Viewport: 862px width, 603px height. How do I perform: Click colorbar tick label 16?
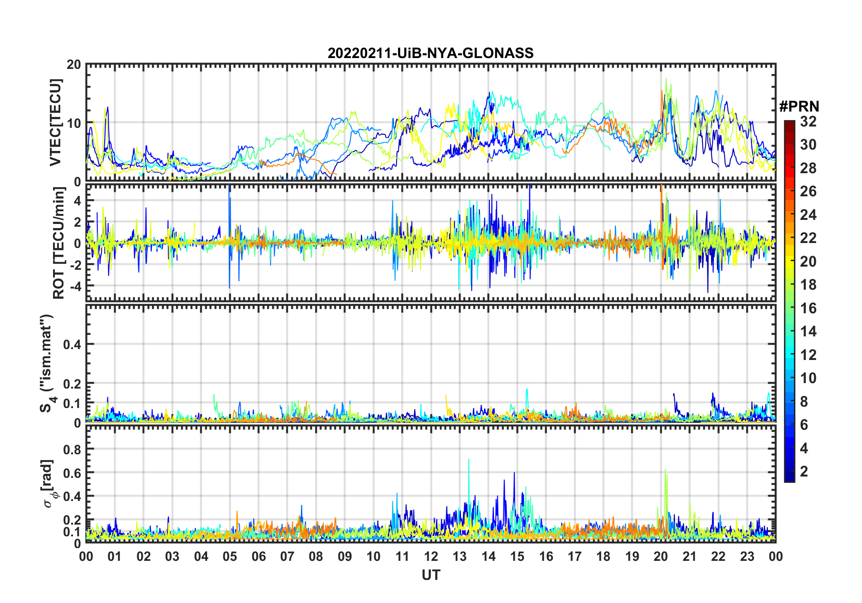[808, 308]
